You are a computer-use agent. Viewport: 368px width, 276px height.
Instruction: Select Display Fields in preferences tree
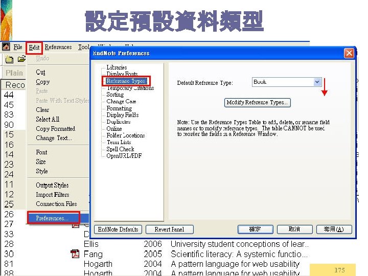pos(123,115)
